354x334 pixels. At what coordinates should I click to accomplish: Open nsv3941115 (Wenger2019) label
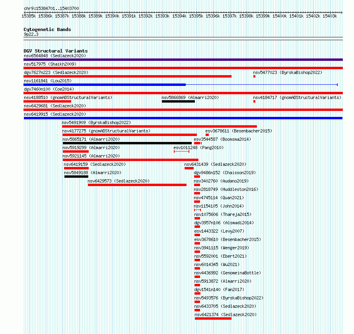(222, 248)
